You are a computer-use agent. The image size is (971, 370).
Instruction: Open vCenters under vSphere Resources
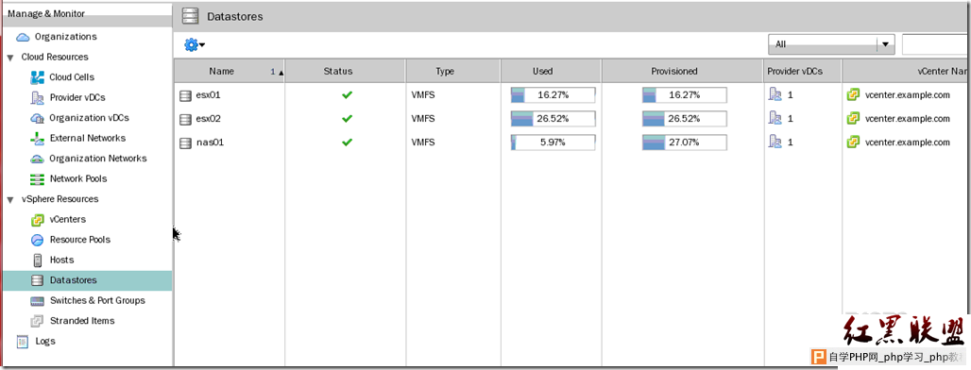tap(67, 220)
